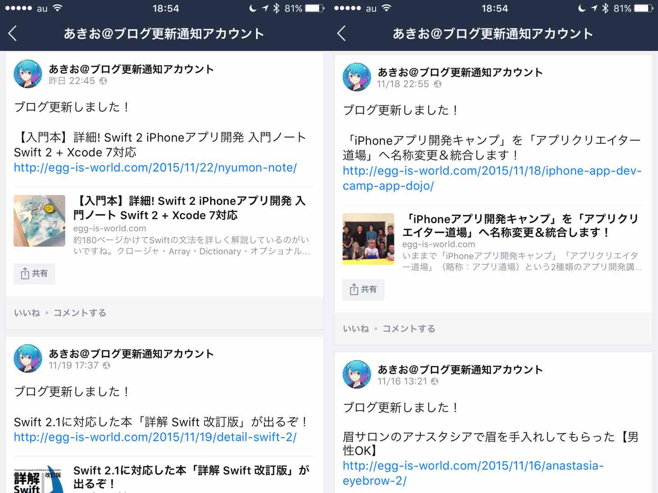Open avatar on 昨日 22:45 post
Screen dimensions: 658x493
pyautogui.click(x=28, y=74)
